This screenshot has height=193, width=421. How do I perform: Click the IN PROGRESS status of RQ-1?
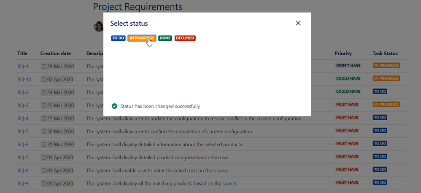pos(386,65)
